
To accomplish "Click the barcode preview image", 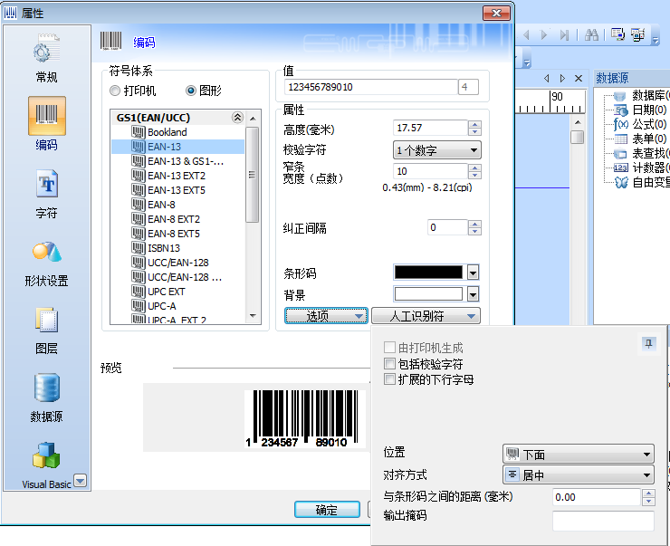I will (x=305, y=418).
